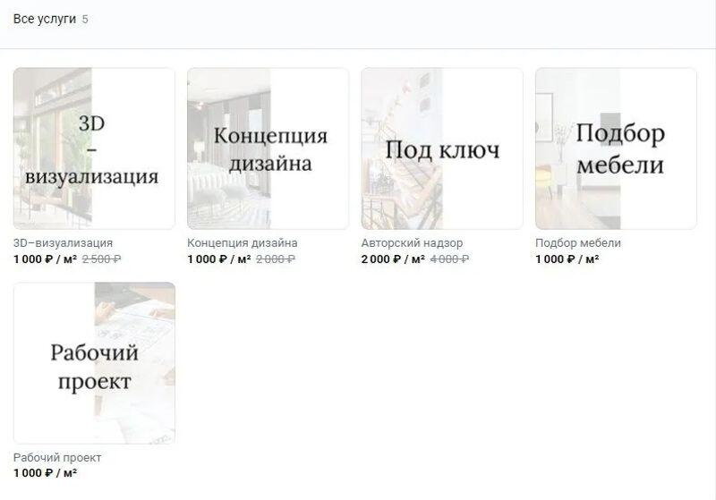Click the Подбор мебели price 1 000 ₽ / м²

point(567,259)
